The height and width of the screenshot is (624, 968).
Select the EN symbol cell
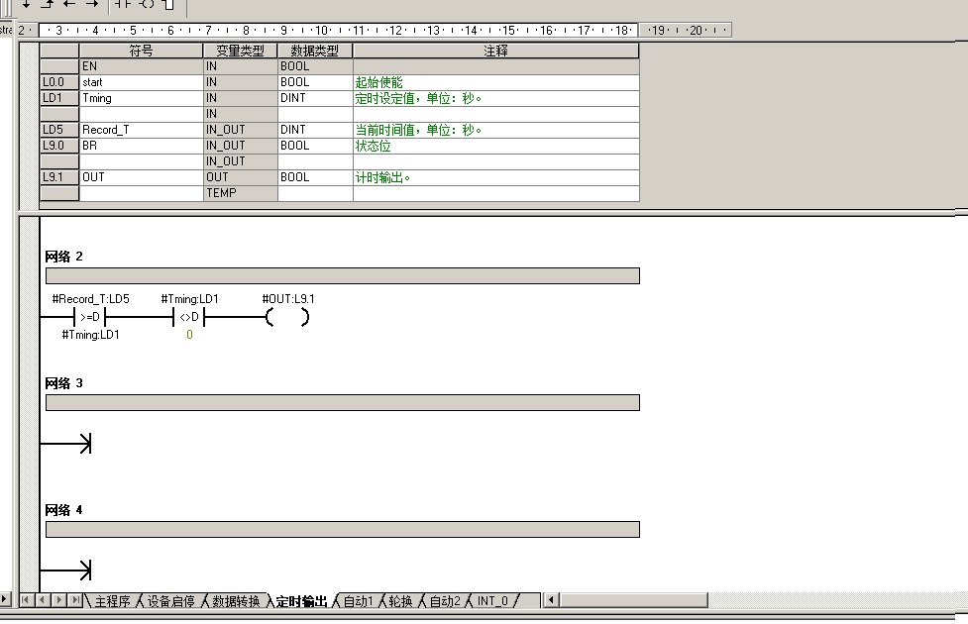click(142, 66)
